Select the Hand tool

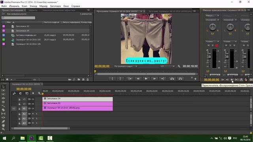[3, 125]
